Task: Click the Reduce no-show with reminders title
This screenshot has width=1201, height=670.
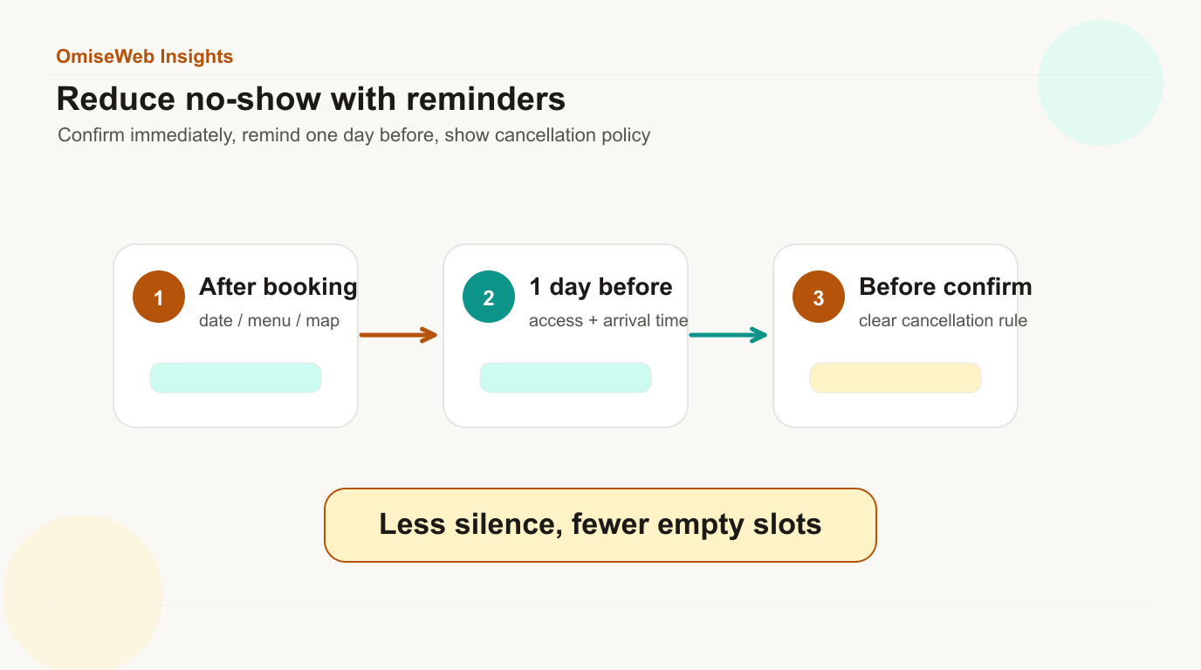Action: click(x=311, y=99)
